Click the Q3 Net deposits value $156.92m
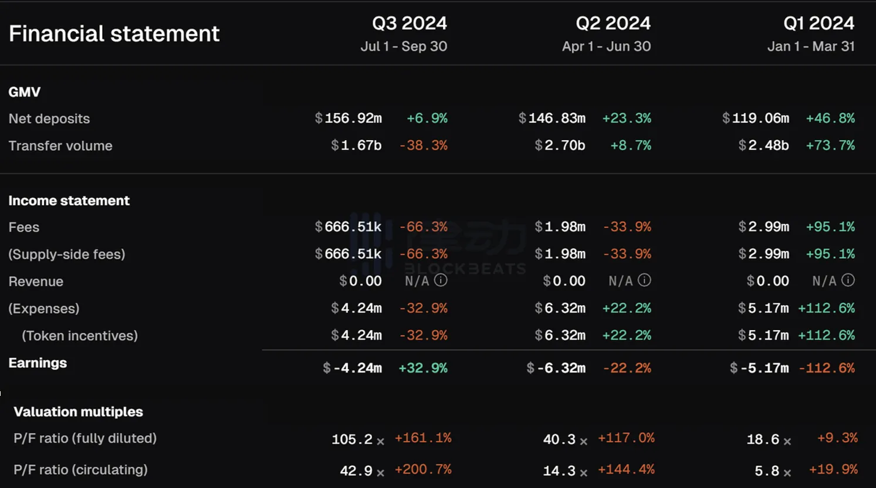876x488 pixels. [349, 118]
